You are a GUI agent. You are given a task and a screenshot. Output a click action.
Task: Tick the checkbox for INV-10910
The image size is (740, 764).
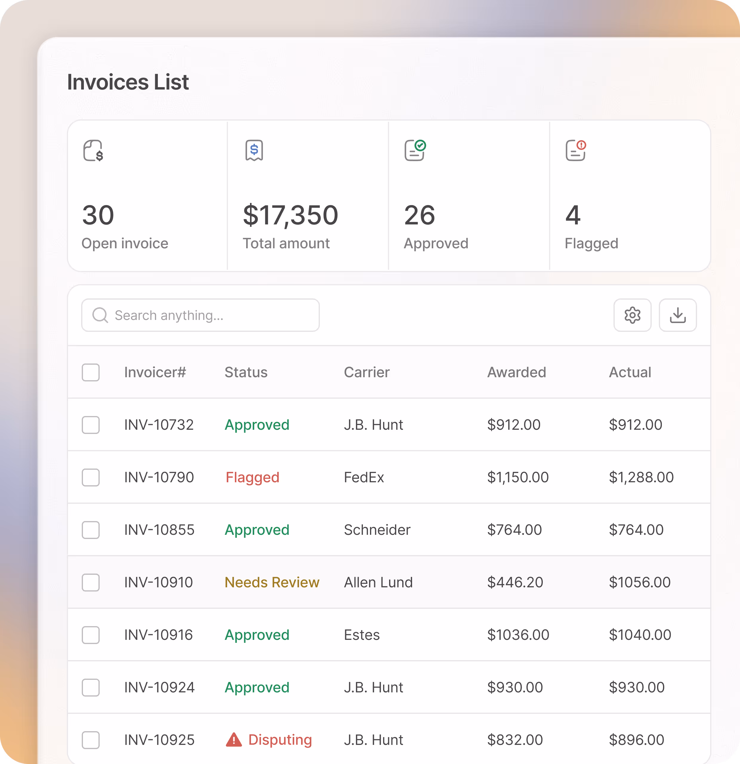click(x=90, y=582)
